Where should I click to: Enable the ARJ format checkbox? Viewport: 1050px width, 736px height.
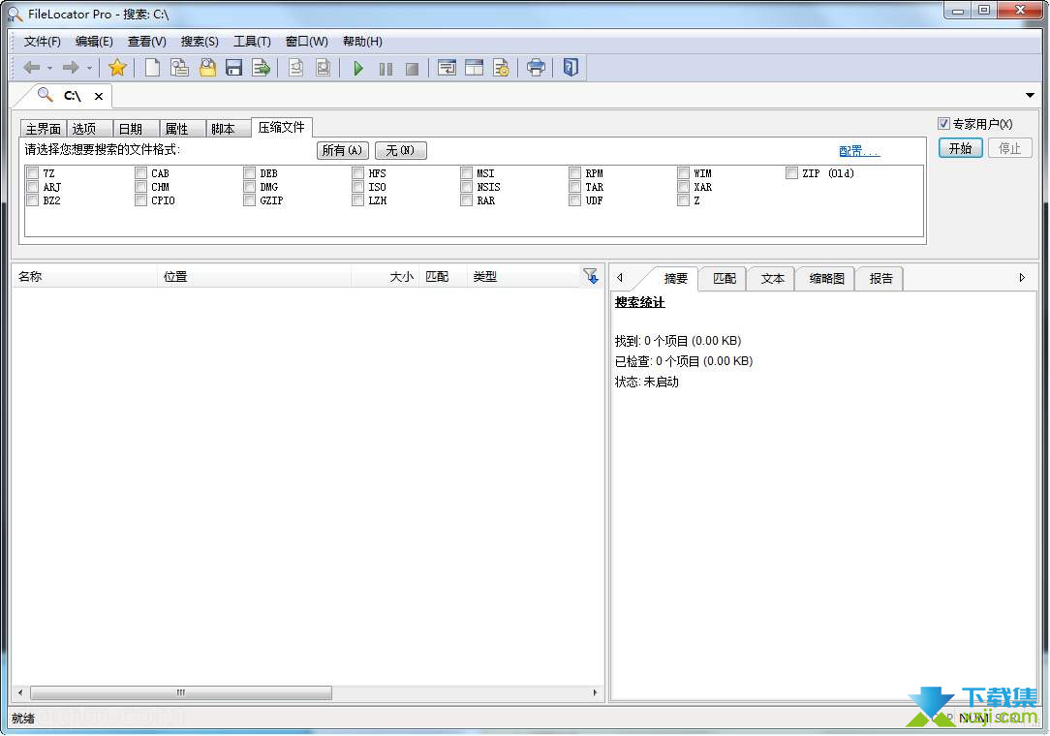(x=32, y=187)
